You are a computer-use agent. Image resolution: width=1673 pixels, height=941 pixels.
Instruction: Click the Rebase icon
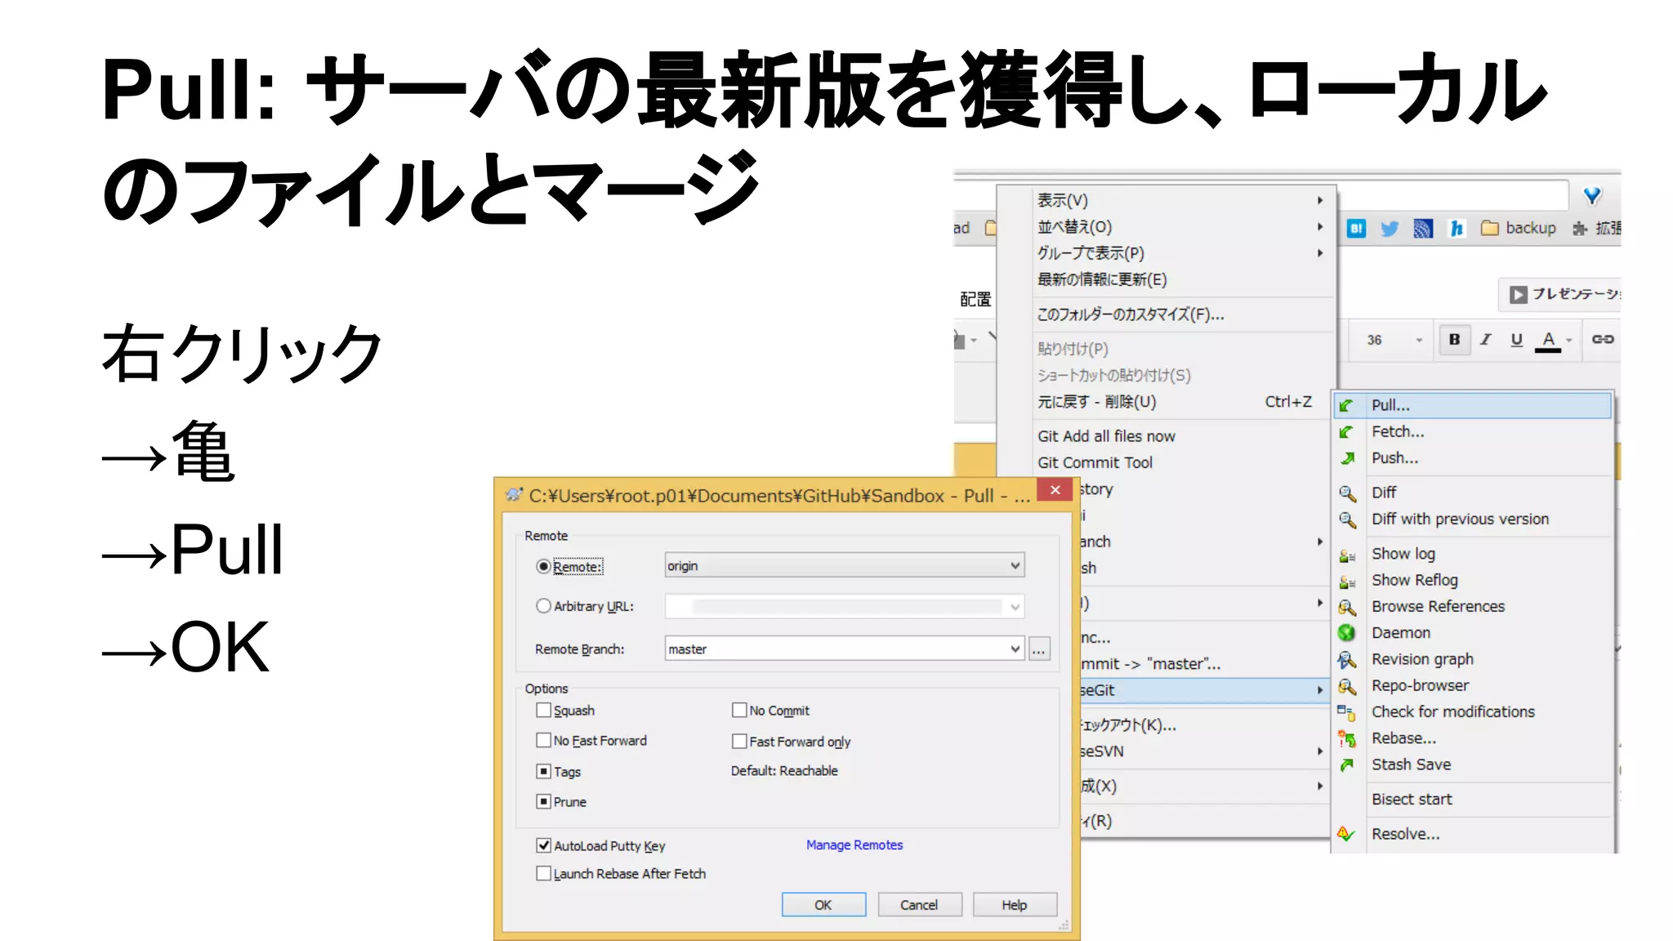click(1346, 738)
